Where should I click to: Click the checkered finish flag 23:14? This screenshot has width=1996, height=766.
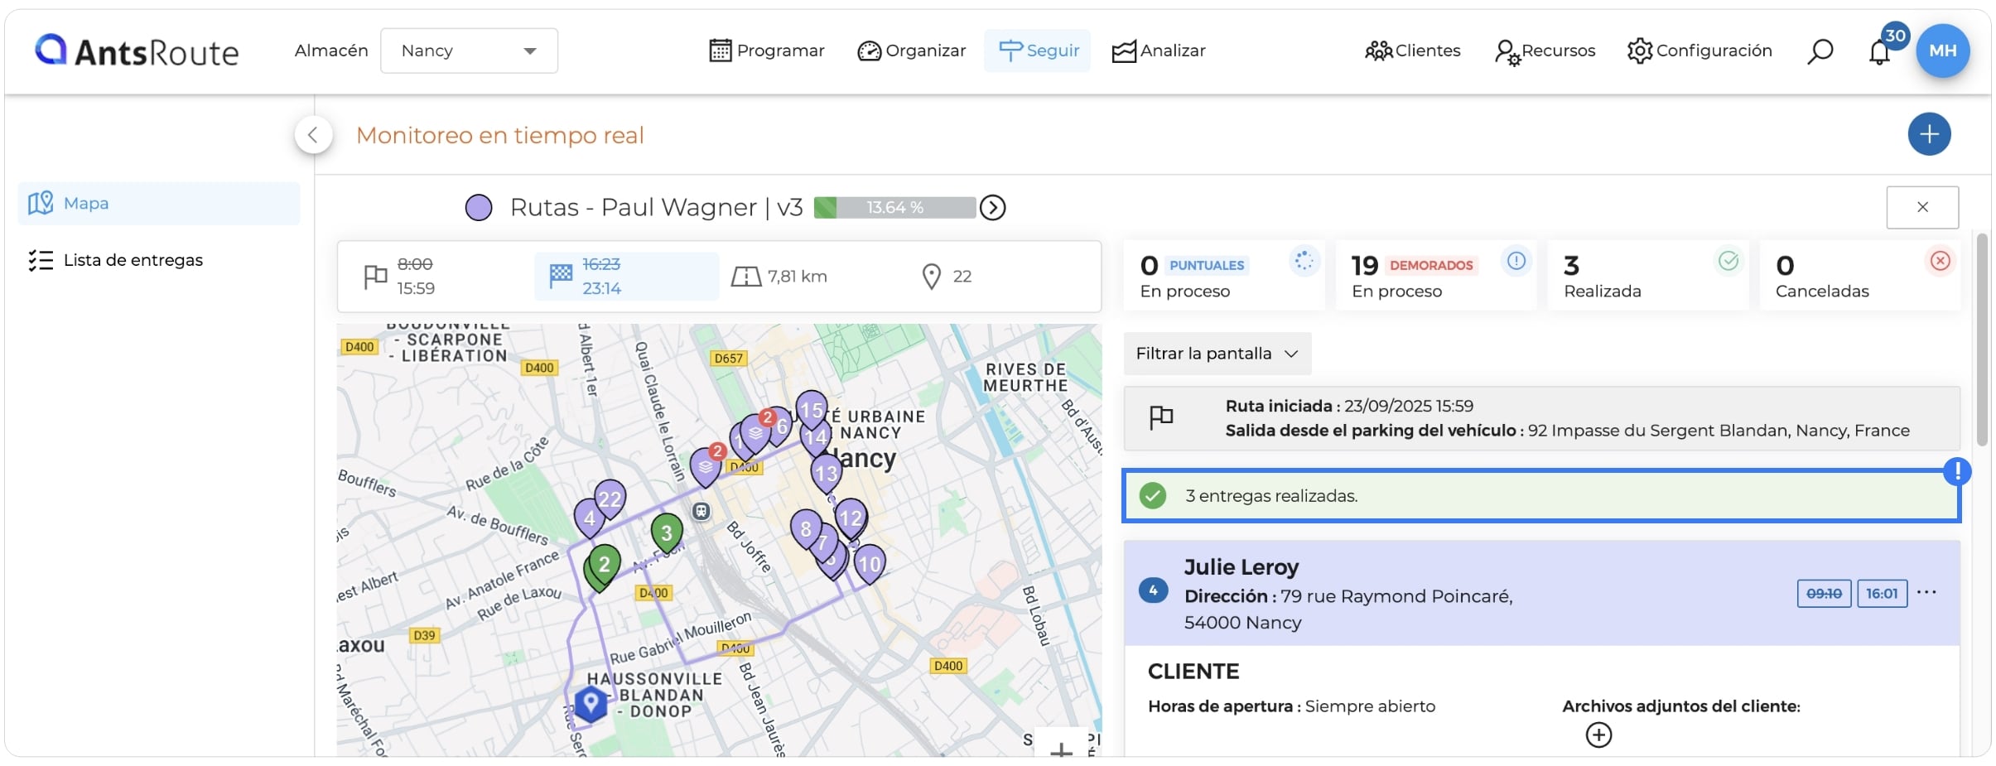click(x=561, y=276)
